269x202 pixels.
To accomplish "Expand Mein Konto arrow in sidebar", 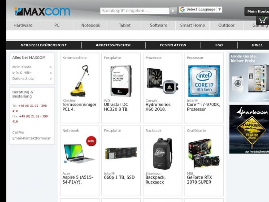I will point(51,67).
